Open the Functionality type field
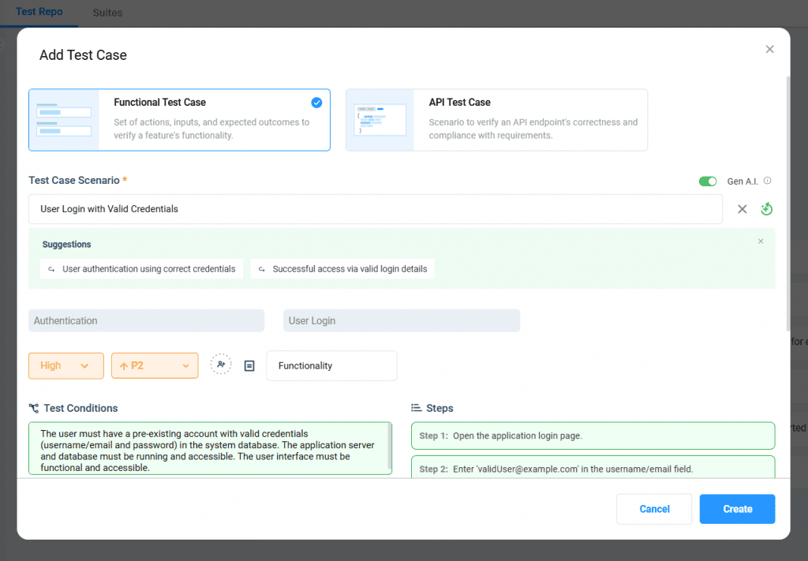808x561 pixels. coord(331,366)
